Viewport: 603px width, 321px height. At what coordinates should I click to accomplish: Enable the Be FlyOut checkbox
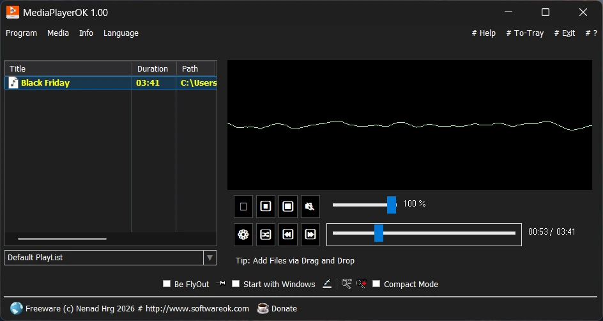(x=167, y=284)
